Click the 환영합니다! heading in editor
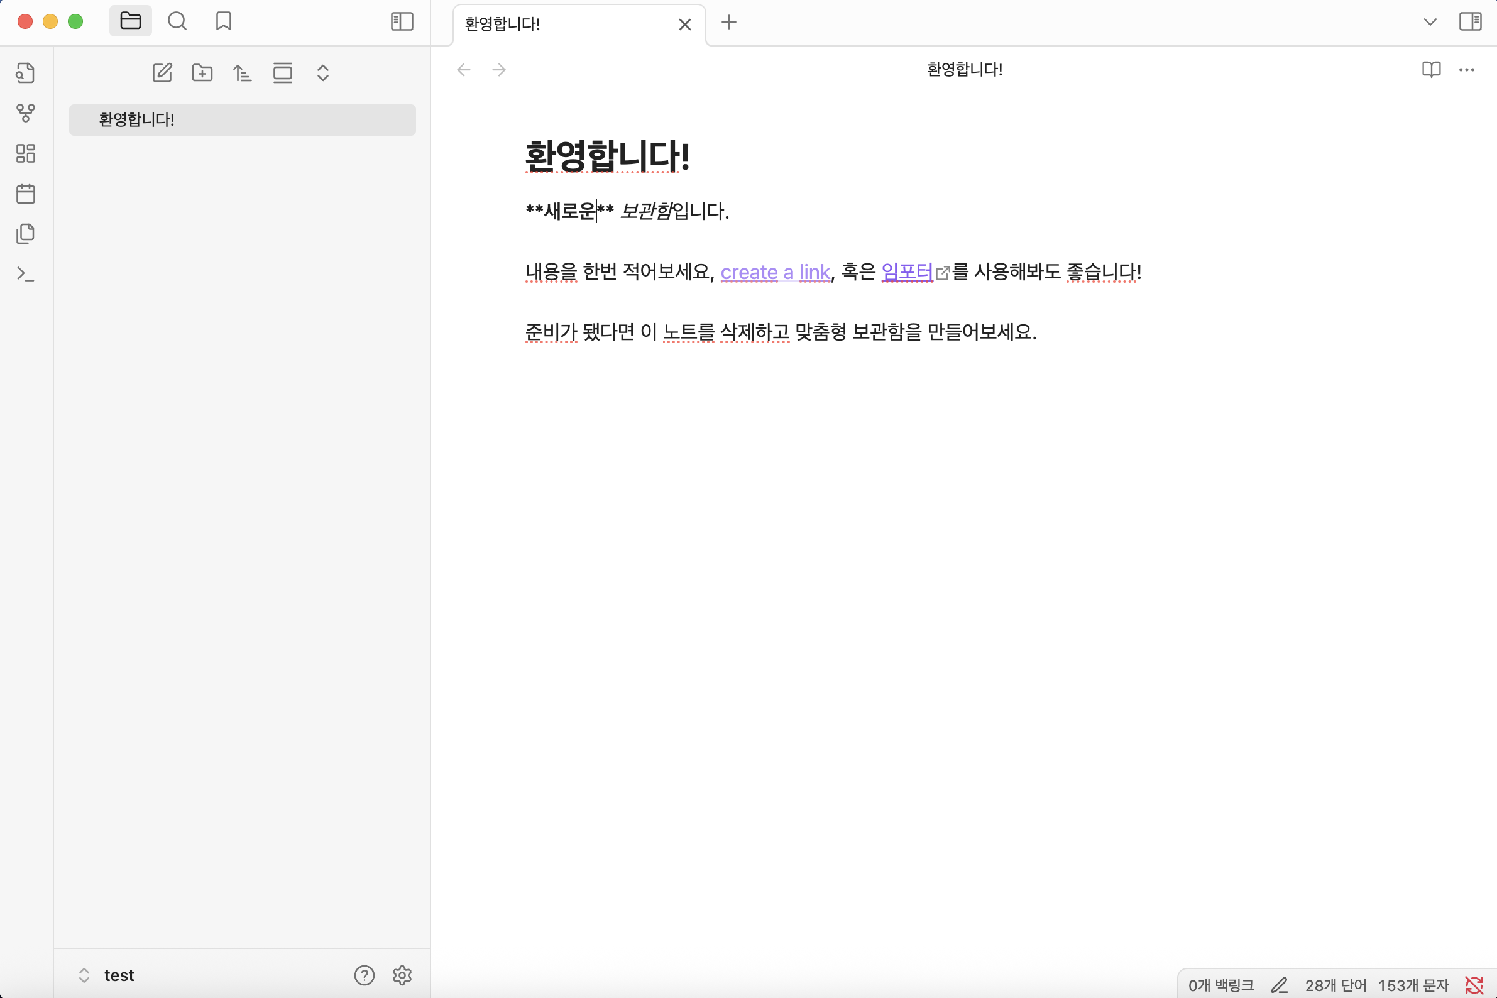Screen dimensions: 1497x998 607,156
